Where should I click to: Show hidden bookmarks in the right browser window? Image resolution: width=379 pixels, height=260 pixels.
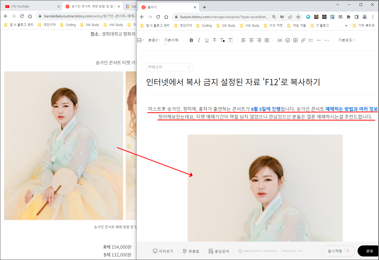click(x=346, y=26)
